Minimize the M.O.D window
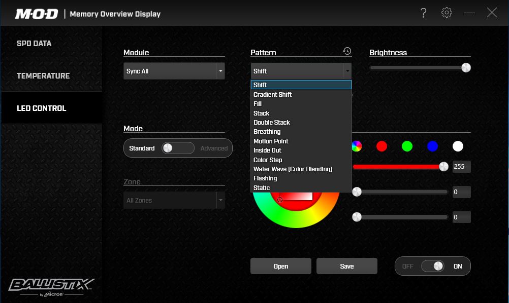Viewport: 509px width, 303px height. (x=469, y=13)
